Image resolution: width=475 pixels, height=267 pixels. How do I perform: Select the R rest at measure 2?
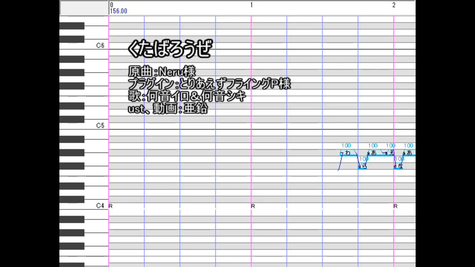pyautogui.click(x=395, y=206)
